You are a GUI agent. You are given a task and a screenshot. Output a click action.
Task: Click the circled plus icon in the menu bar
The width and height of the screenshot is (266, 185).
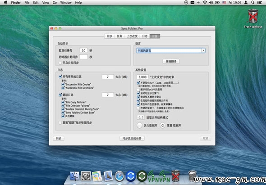point(186,3)
